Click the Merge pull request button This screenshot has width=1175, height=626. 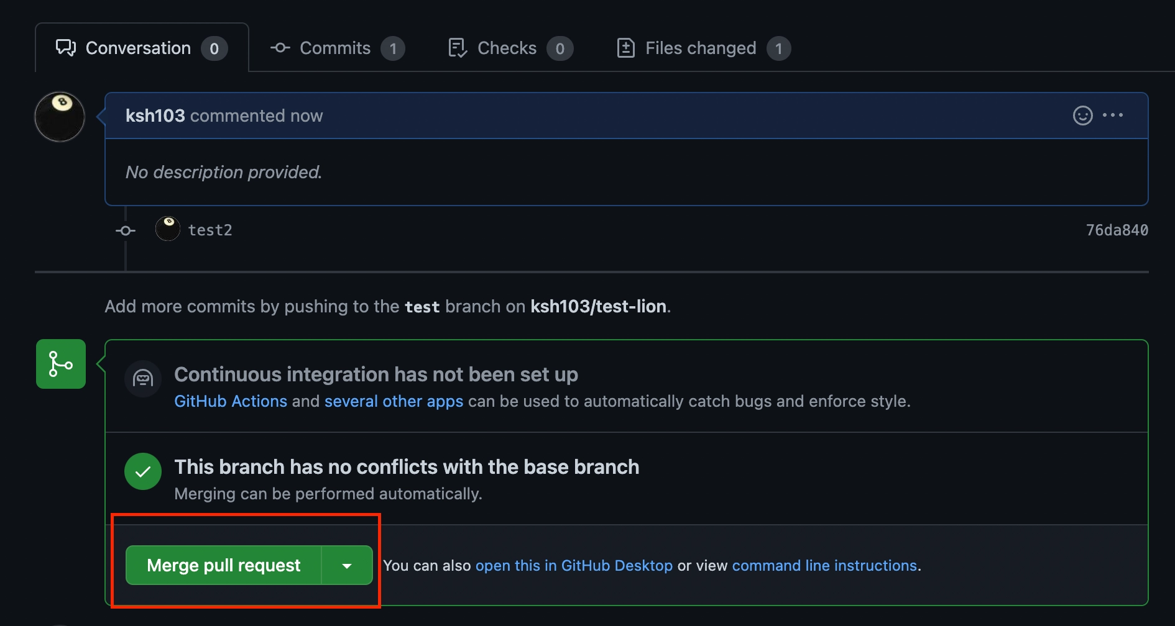tap(224, 565)
